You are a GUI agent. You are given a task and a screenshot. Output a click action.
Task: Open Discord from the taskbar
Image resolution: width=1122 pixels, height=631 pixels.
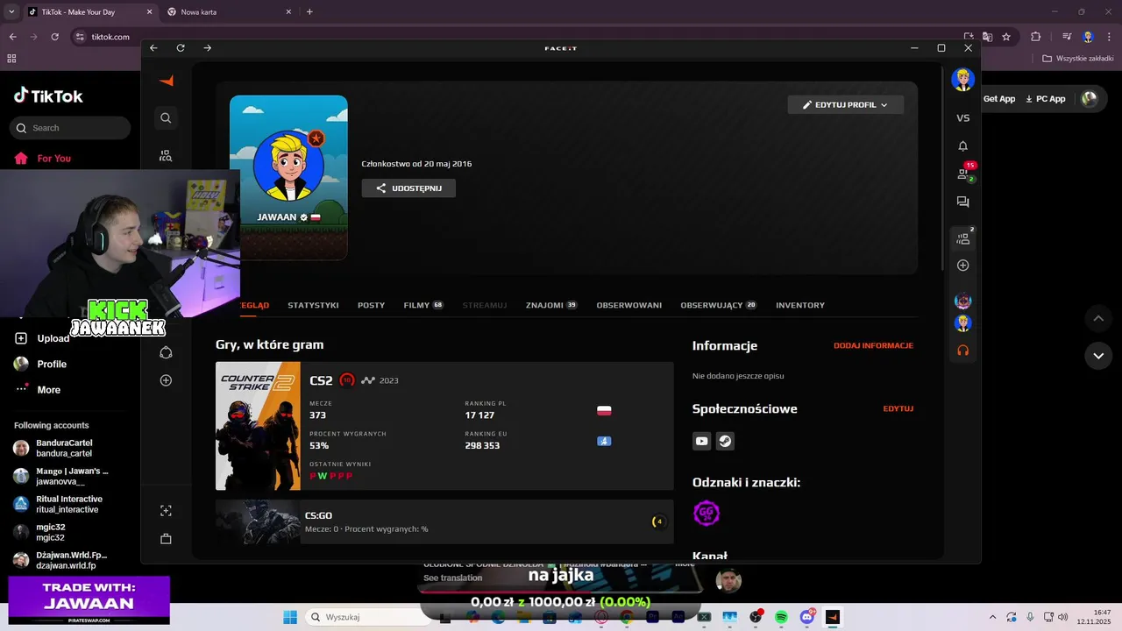point(806,617)
